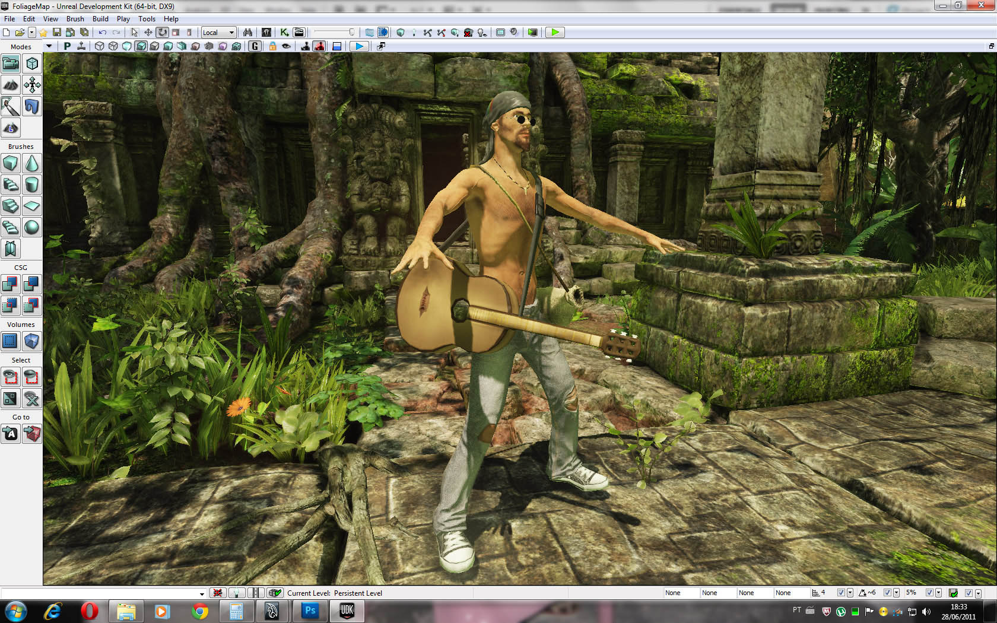The width and height of the screenshot is (997, 623).
Task: Select Camera mode in Modes panel
Action: coord(11,63)
